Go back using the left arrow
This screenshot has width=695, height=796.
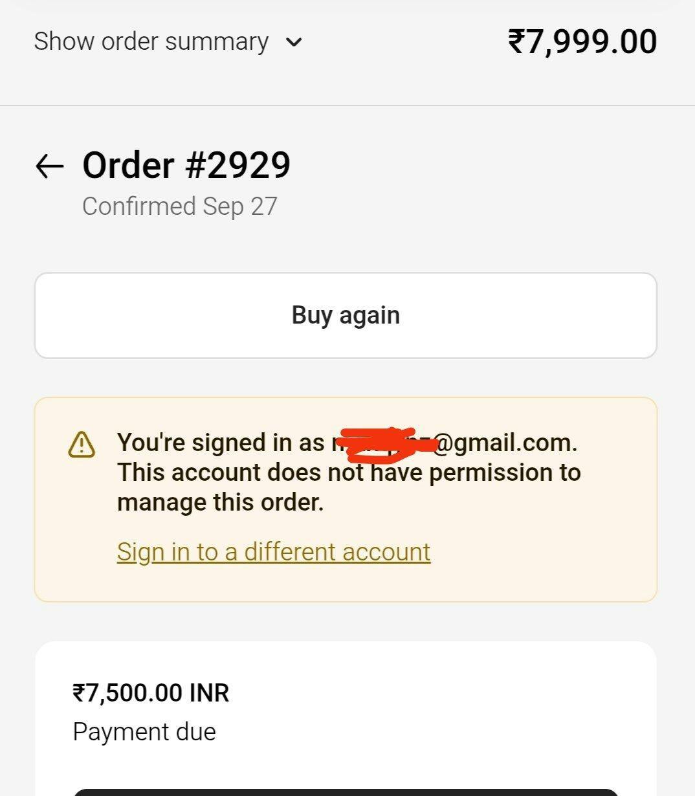49,166
